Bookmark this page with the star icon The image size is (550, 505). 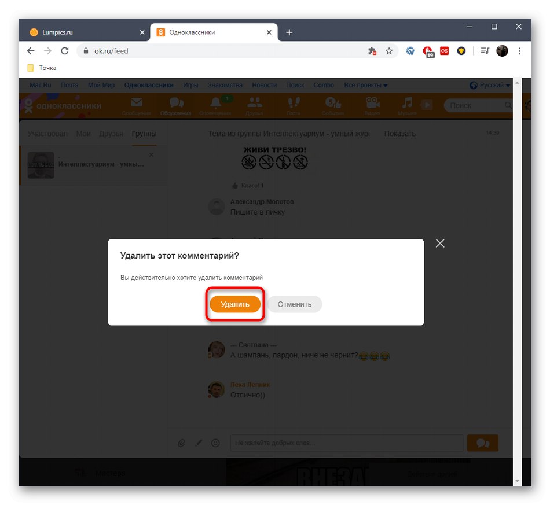point(389,51)
